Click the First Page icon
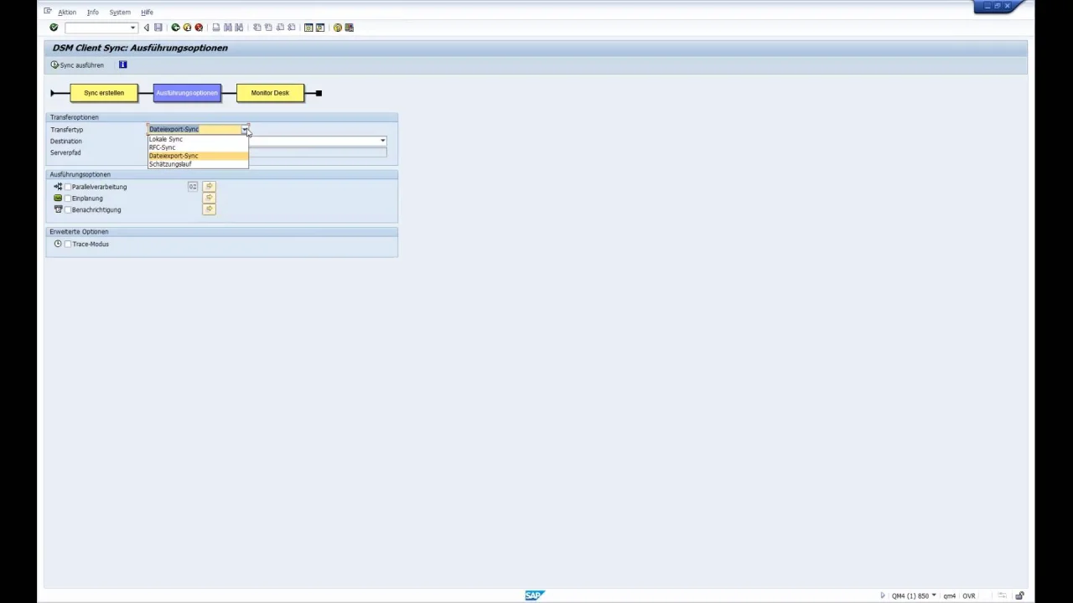The image size is (1073, 603). coord(257,28)
